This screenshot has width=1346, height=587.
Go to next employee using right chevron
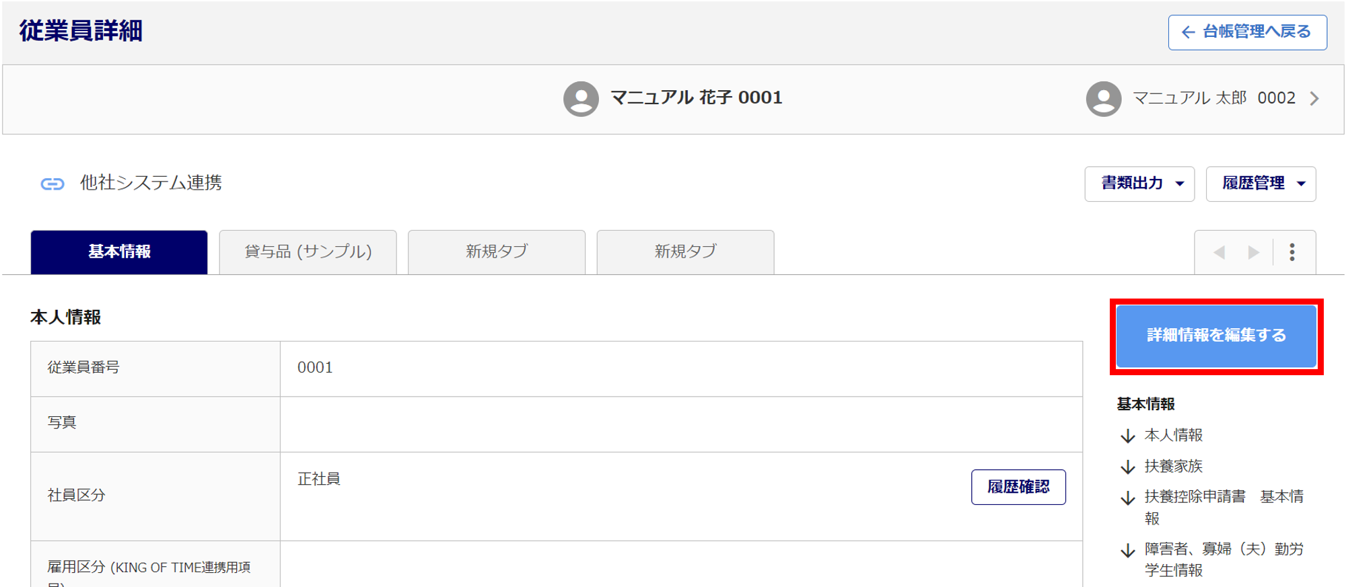[1314, 99]
